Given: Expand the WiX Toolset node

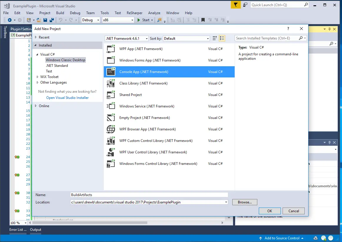Looking at the screenshot, I should coord(37,77).
